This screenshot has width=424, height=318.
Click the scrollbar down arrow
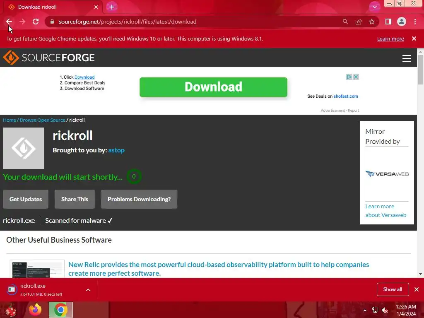pos(420,274)
